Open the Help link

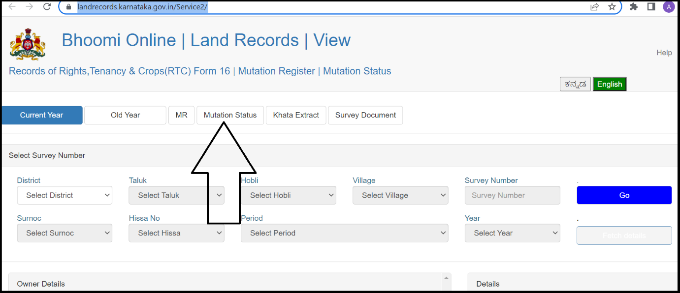tap(664, 53)
